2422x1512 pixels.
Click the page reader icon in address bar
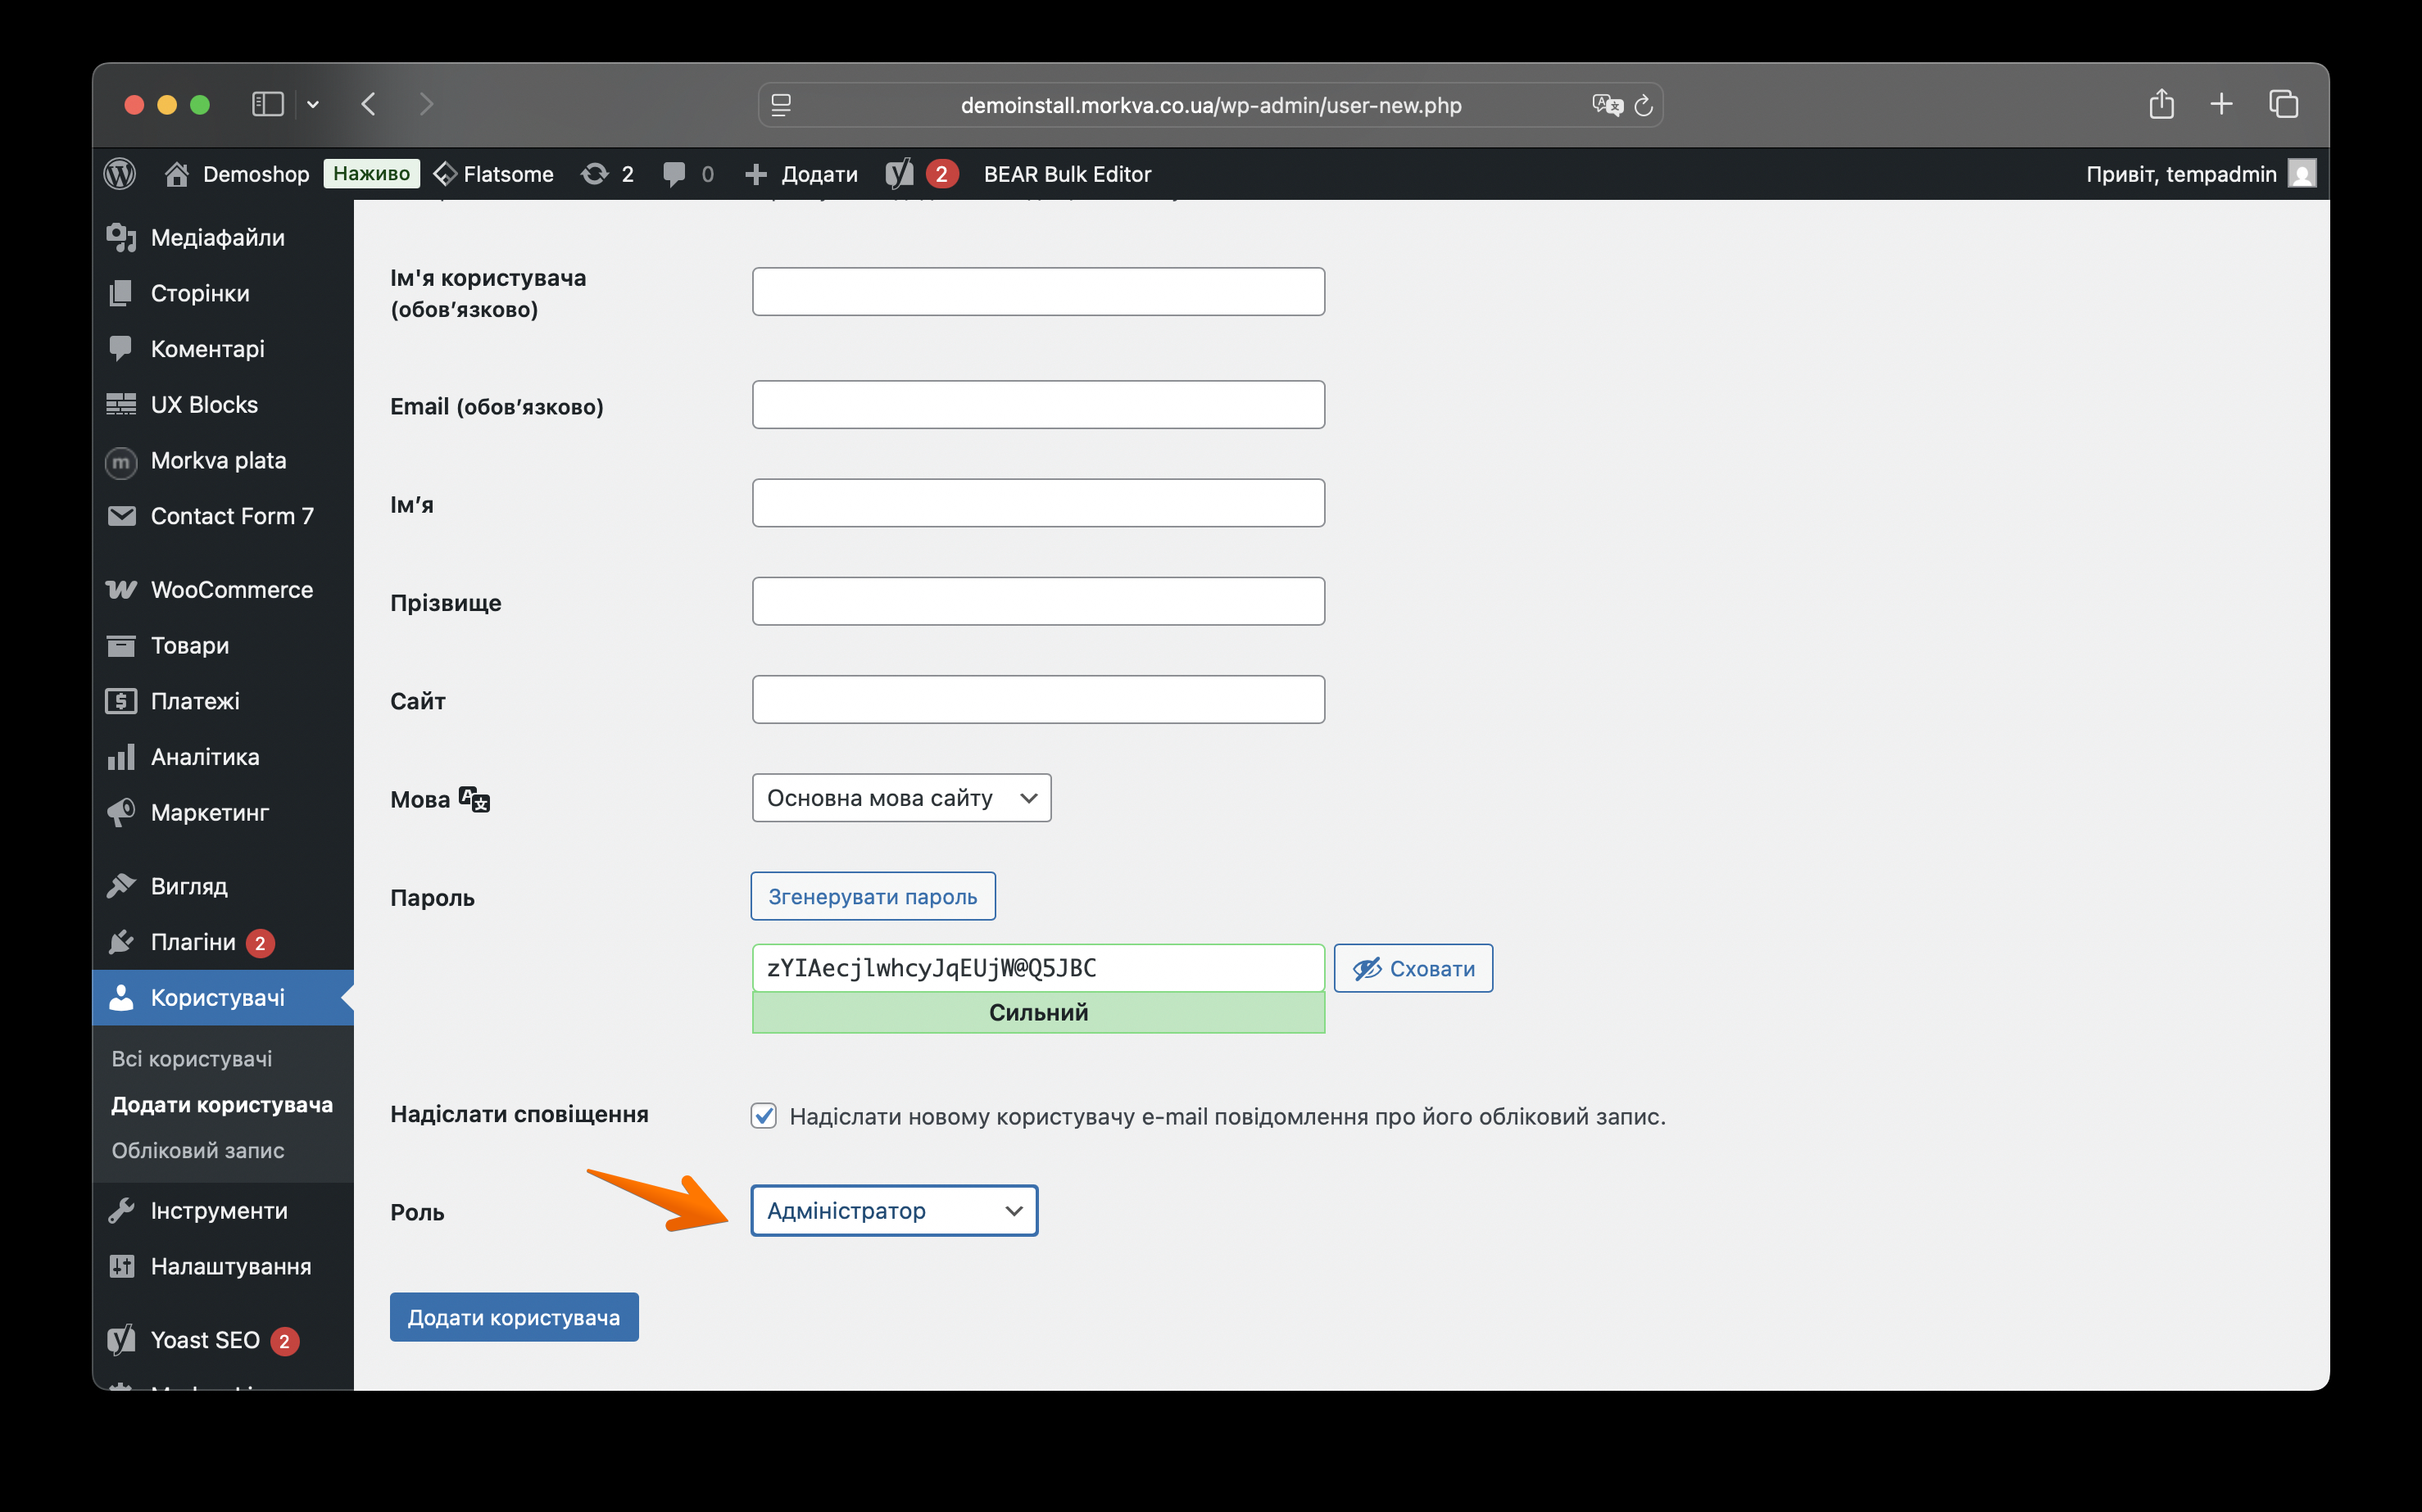pos(782,105)
